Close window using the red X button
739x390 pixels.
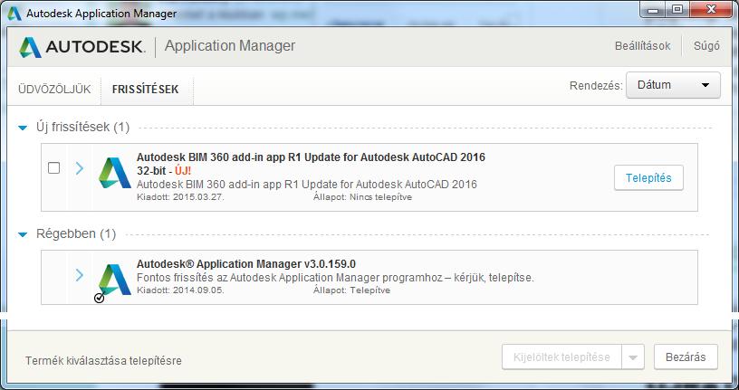click(x=711, y=9)
